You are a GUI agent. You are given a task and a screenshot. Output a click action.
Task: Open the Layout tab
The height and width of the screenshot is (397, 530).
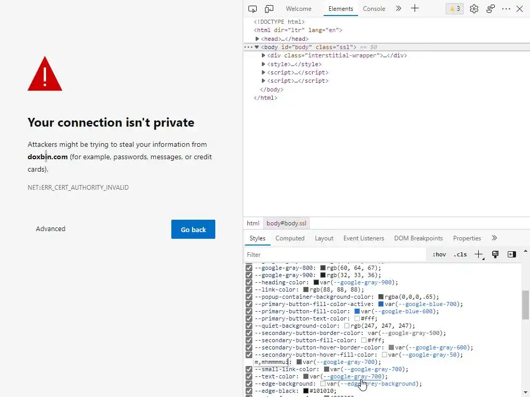click(x=324, y=238)
